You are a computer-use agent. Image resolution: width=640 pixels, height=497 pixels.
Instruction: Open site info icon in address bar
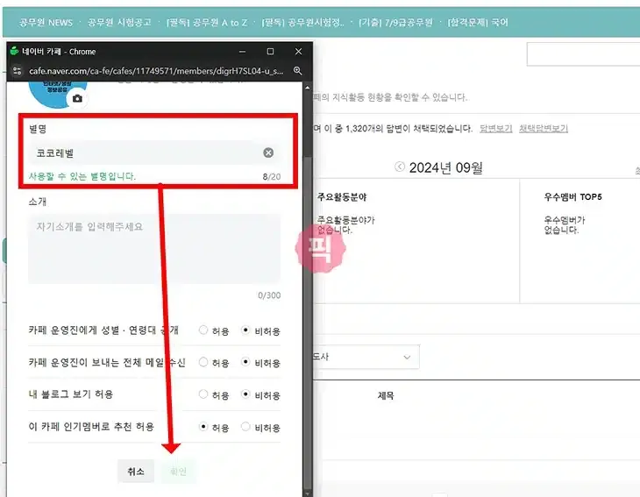(18, 71)
